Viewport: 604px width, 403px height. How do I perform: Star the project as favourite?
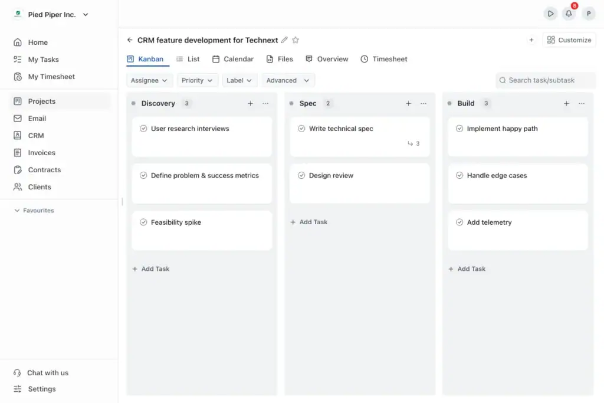click(296, 40)
